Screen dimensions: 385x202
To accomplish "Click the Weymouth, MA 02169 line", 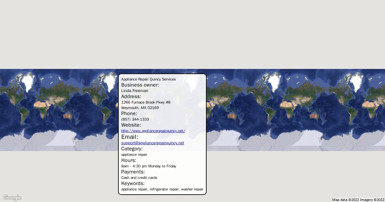I will pos(140,108).
